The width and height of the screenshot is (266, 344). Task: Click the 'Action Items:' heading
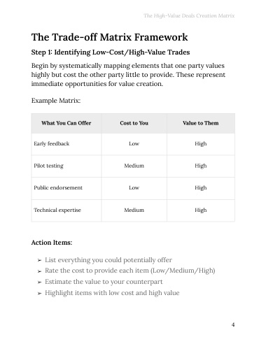pos(52,243)
